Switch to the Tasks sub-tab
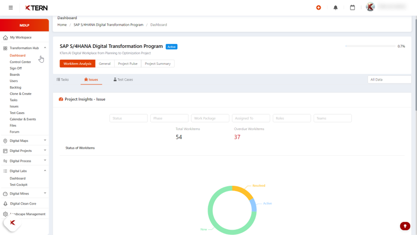The height and width of the screenshot is (235, 417). [63, 80]
